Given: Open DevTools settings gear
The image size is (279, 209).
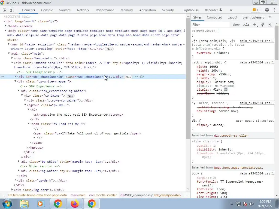Looking at the screenshot, I should point(267,10).
